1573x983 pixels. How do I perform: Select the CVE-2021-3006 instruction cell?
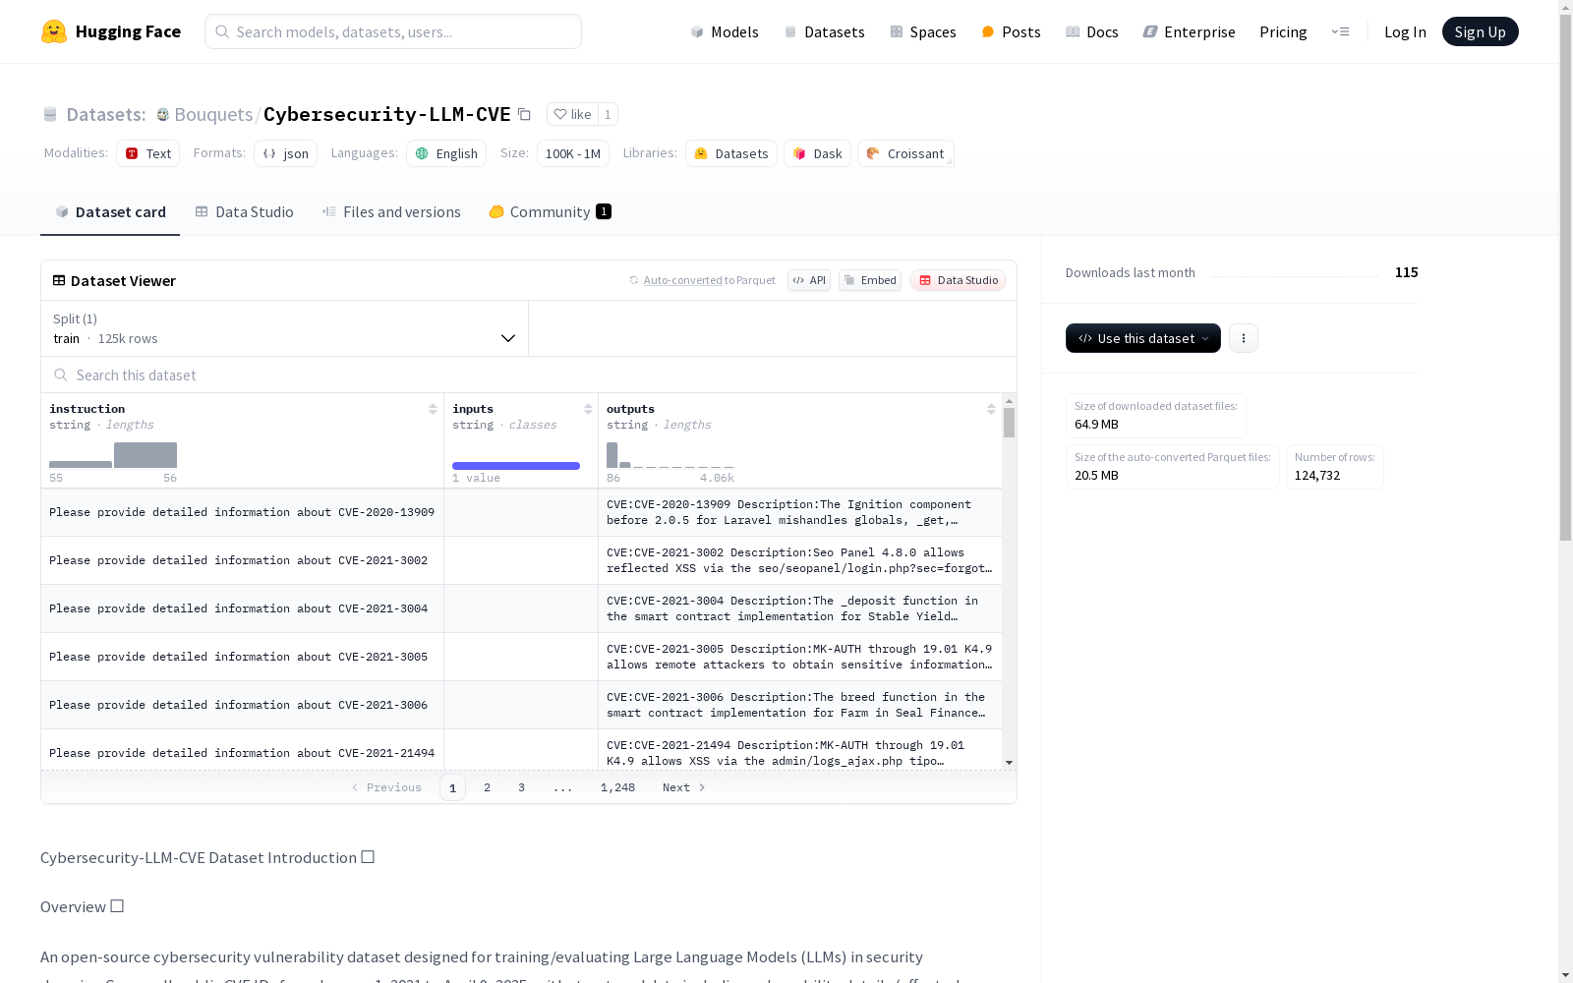click(242, 705)
